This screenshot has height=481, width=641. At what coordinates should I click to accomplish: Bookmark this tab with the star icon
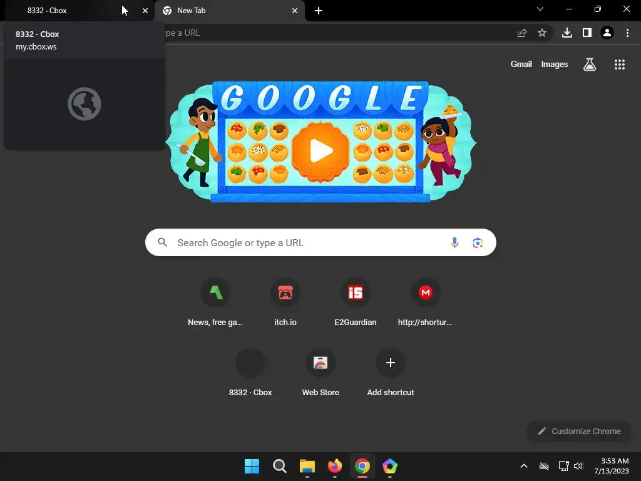[x=542, y=33]
